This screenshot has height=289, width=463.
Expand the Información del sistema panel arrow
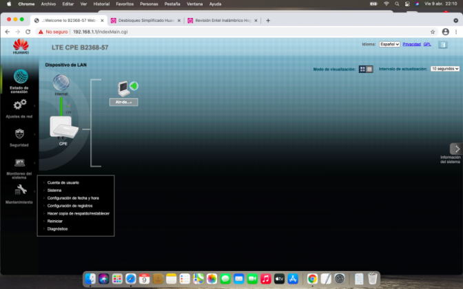(456, 149)
